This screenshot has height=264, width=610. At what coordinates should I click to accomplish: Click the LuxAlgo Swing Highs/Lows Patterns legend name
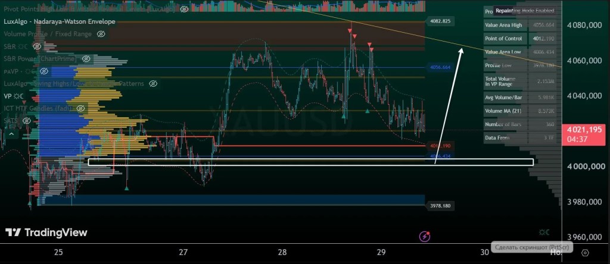coord(74,83)
